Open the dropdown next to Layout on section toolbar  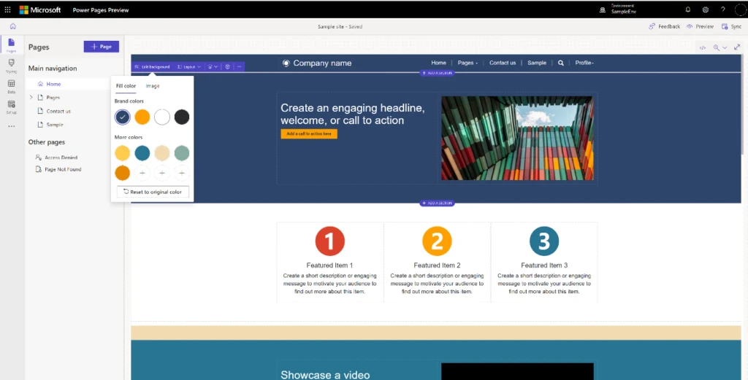click(x=213, y=66)
